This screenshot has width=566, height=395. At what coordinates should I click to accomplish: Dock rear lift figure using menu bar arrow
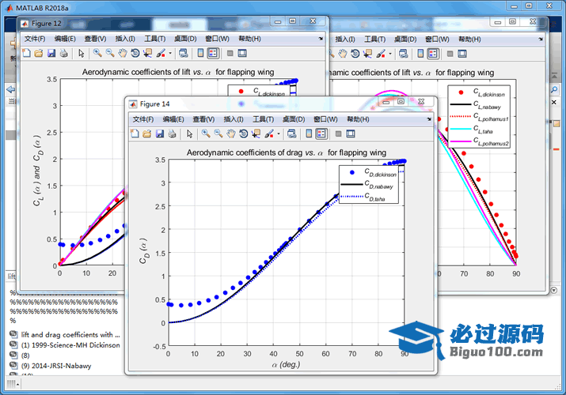(x=541, y=39)
